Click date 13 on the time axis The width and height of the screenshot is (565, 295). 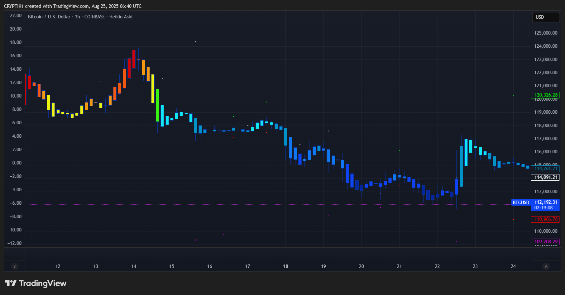(x=96, y=266)
